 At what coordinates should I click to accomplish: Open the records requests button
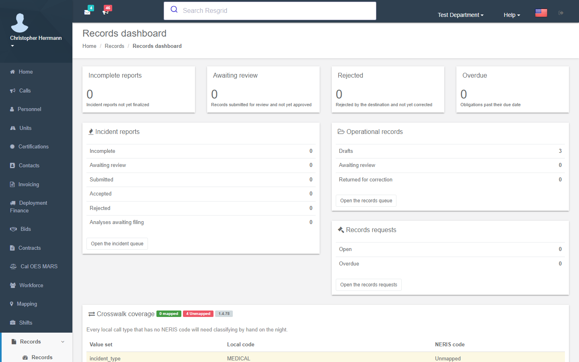click(x=368, y=285)
